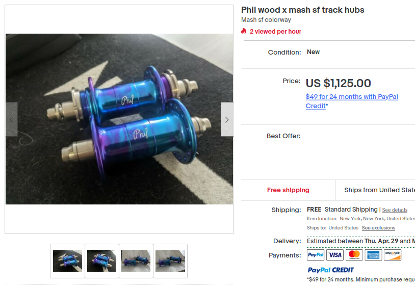
Task: Select the first hub thumbnail
Action: [67, 261]
